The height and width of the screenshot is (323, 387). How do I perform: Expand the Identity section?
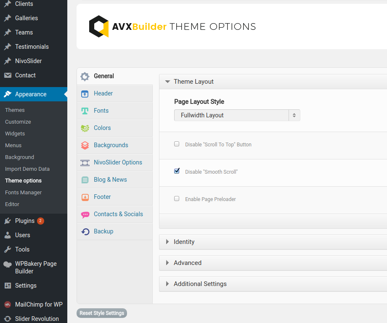point(184,242)
